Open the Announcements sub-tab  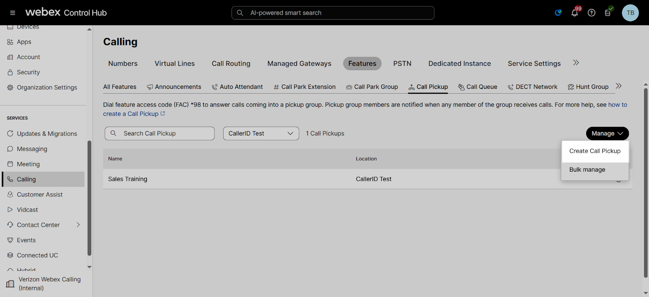click(174, 87)
